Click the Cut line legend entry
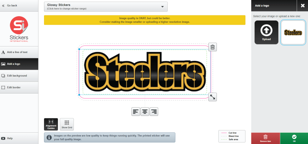Viewport: 308px width, 144px height. pyautogui.click(x=232, y=133)
